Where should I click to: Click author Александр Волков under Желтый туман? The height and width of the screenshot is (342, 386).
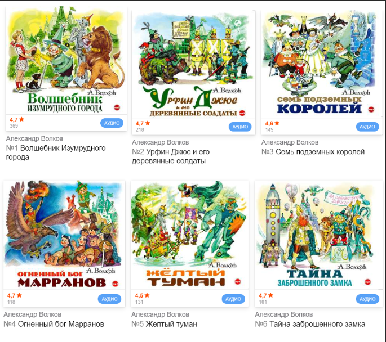[x=160, y=314]
